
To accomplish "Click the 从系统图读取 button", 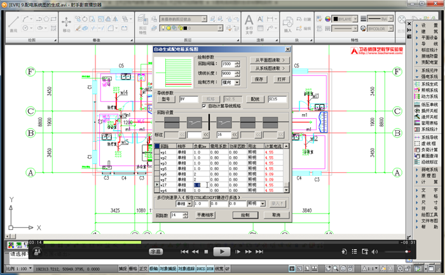I will coord(270,69).
